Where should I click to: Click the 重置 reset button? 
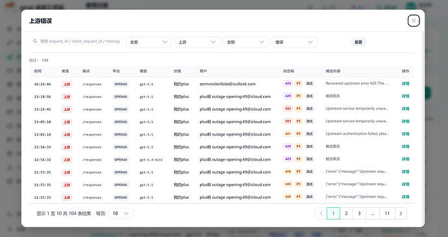click(x=358, y=42)
